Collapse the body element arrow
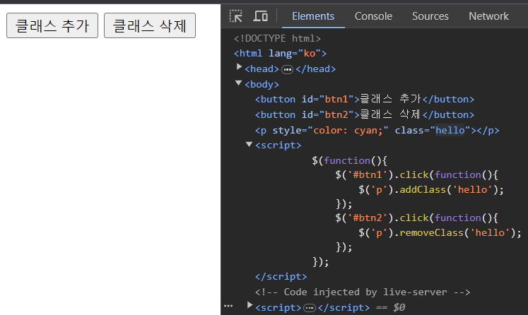Image resolution: width=528 pixels, height=315 pixels. pos(238,83)
